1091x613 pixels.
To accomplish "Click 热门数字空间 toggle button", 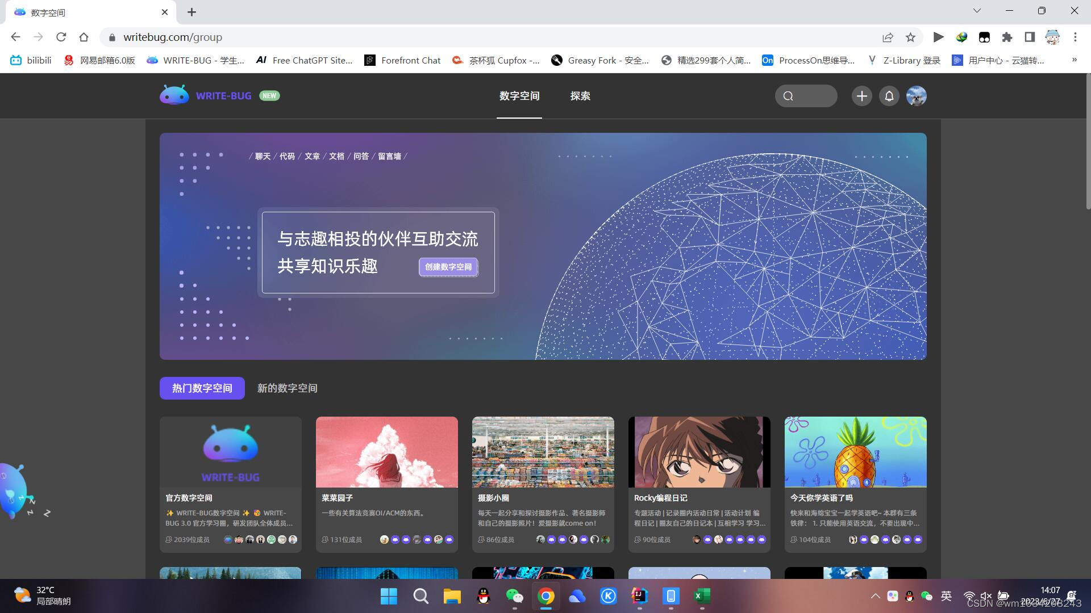I will pos(203,388).
